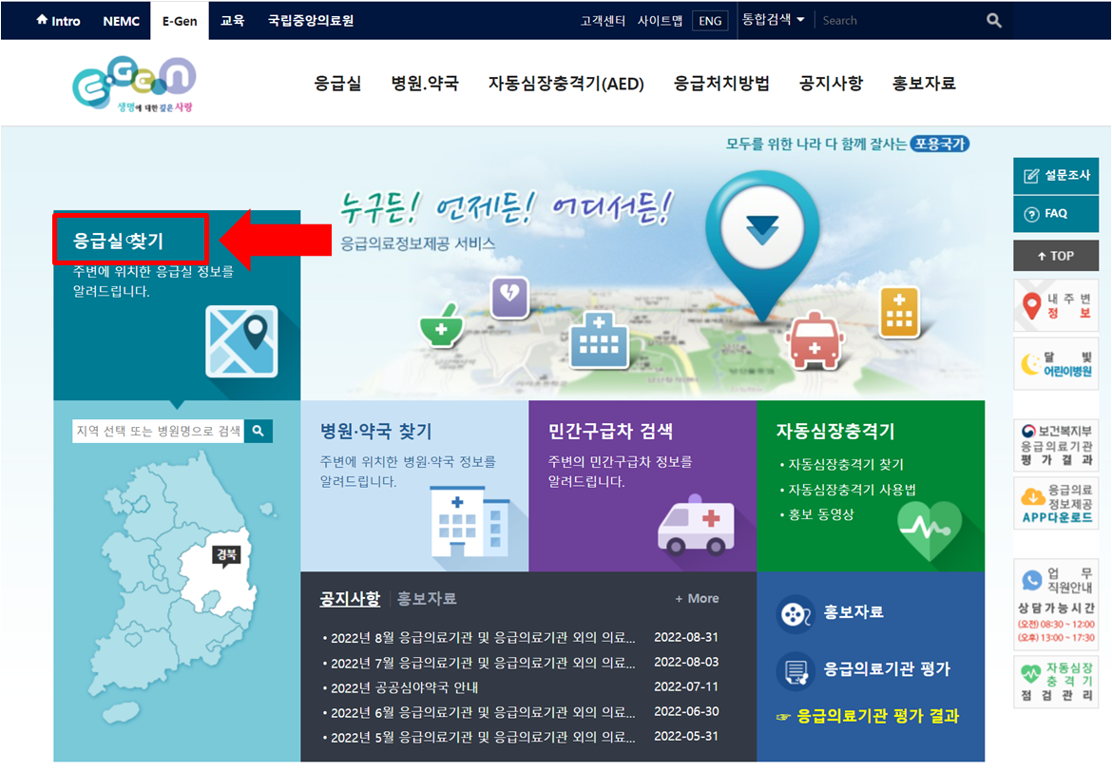1112x773 pixels.
Task: Select the E-Gen top tab
Action: point(180,21)
